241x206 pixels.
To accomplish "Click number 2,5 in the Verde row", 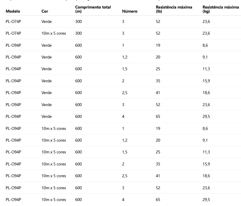I will click(124, 93).
